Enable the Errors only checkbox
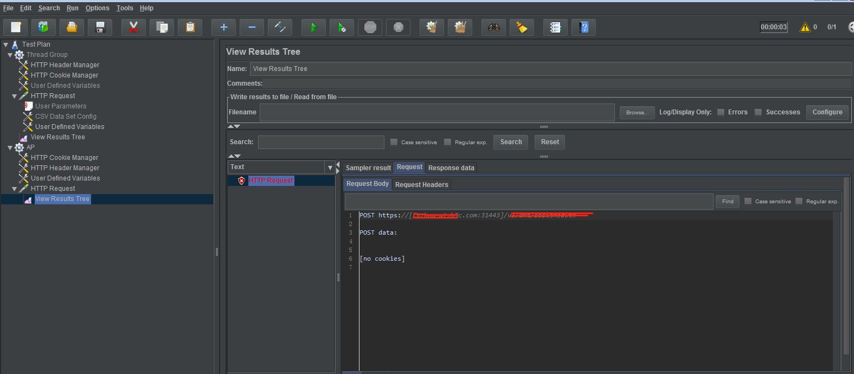854x374 pixels. coord(721,112)
